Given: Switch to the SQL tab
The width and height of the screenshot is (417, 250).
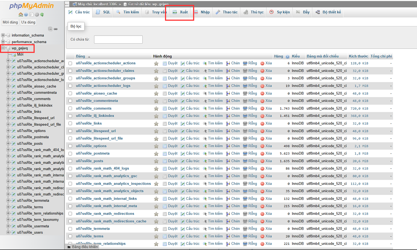Looking at the screenshot, I should pos(103,12).
